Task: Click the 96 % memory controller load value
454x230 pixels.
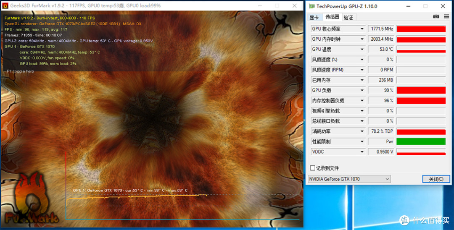Action: (381, 101)
